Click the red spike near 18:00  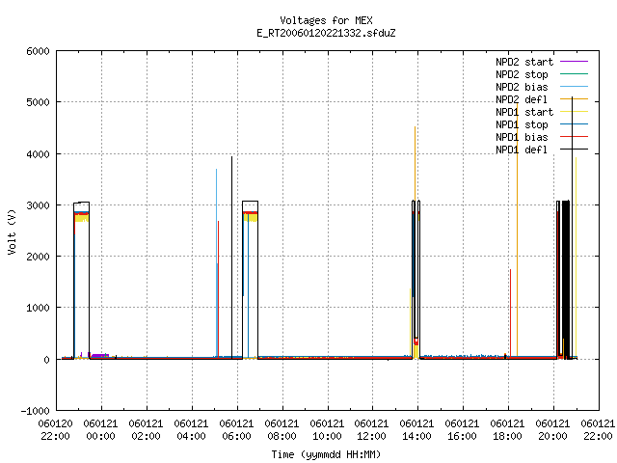pyautogui.click(x=510, y=313)
